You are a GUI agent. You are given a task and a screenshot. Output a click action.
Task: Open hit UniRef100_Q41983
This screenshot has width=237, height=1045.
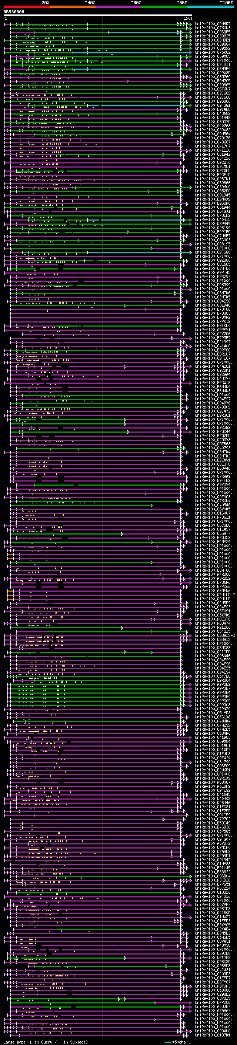click(213, 737)
